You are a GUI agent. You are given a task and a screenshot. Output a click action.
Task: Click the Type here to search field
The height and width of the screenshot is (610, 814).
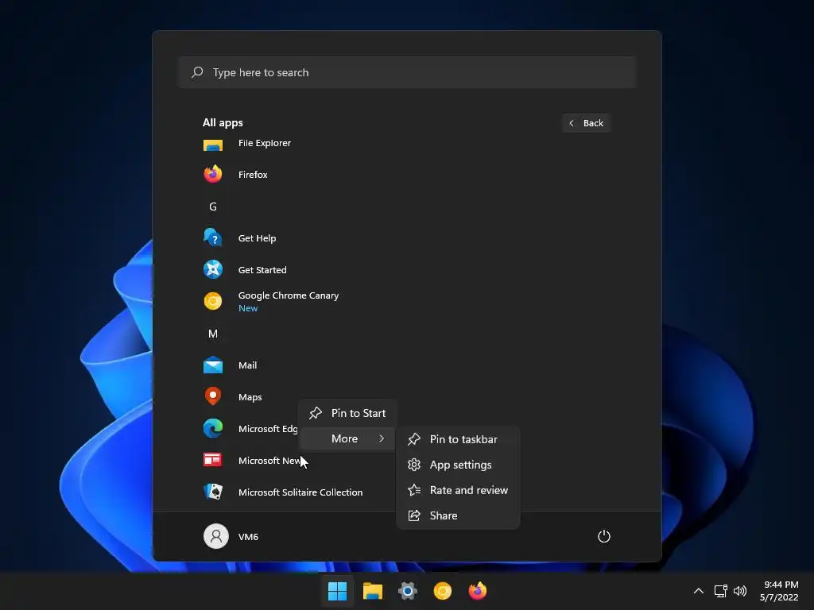pos(407,72)
